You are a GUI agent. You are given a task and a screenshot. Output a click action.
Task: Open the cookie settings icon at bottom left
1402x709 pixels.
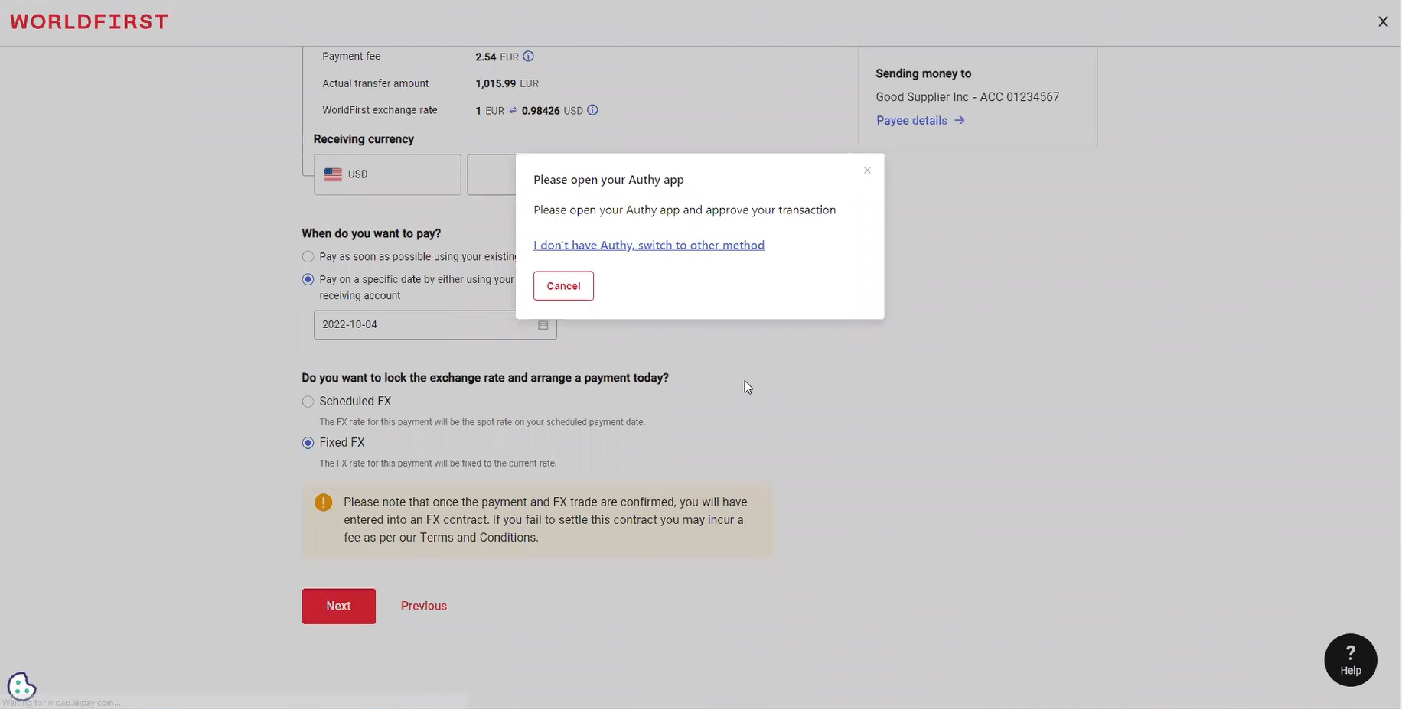[21, 685]
